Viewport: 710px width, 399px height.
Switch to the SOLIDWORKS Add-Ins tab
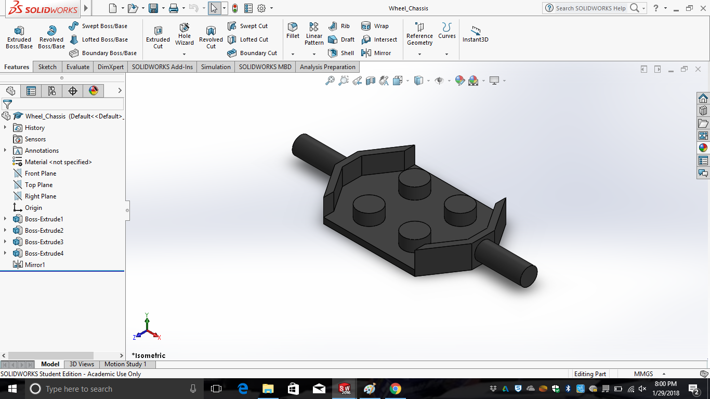coord(162,67)
